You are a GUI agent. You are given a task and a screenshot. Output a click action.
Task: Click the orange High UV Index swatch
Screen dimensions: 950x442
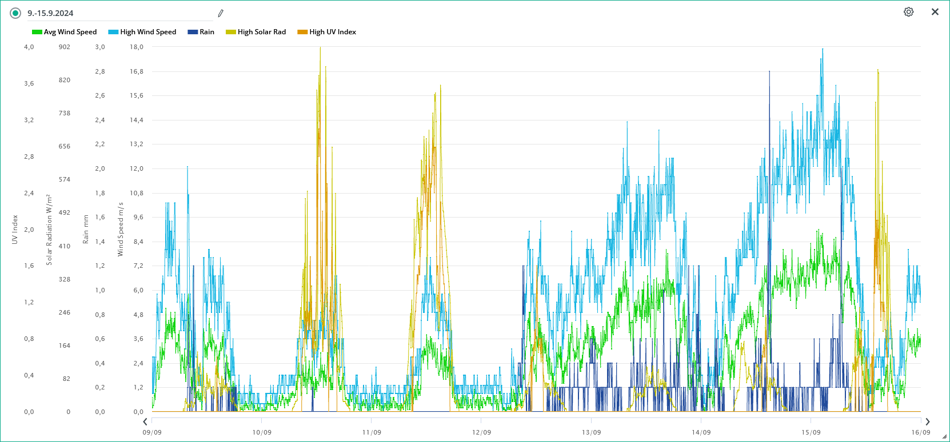coord(302,32)
